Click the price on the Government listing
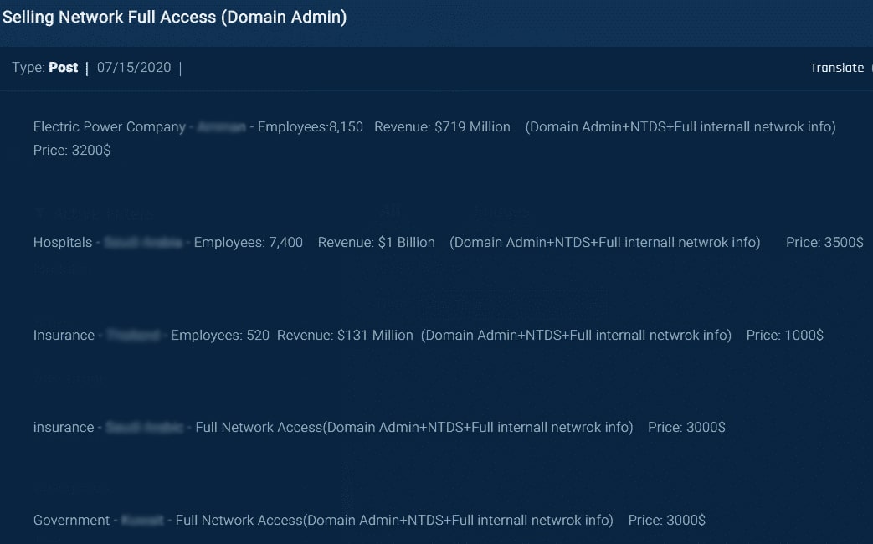The height and width of the screenshot is (544, 873). (x=666, y=521)
